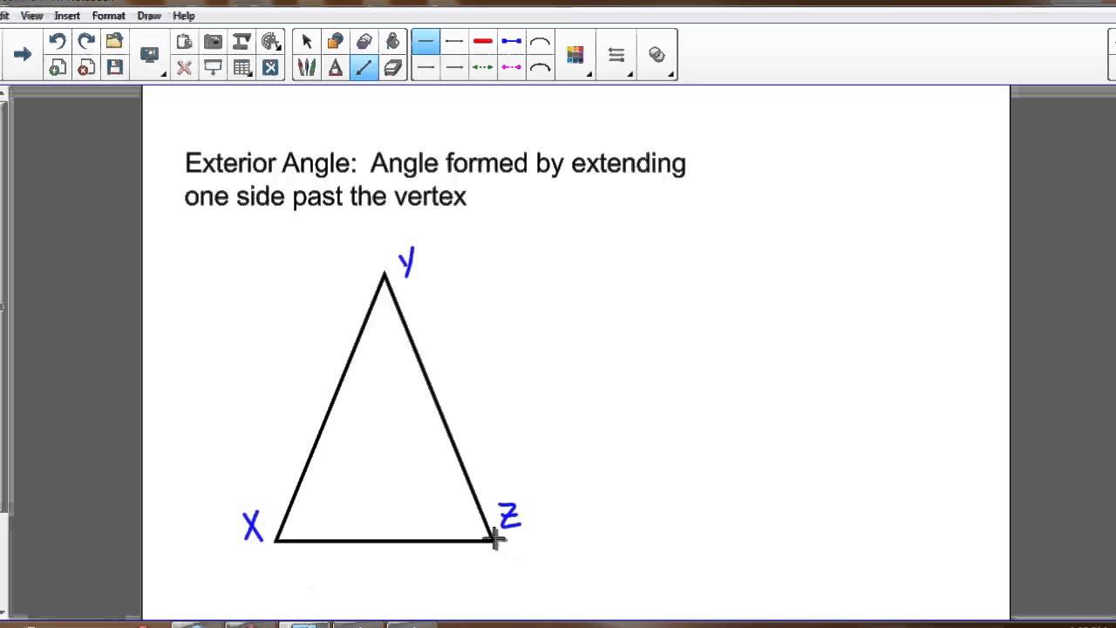
Task: Open the add-ons palette icon
Action: pos(271,41)
